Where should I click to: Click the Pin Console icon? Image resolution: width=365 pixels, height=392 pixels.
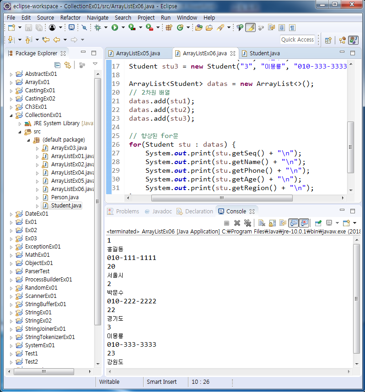(x=318, y=223)
